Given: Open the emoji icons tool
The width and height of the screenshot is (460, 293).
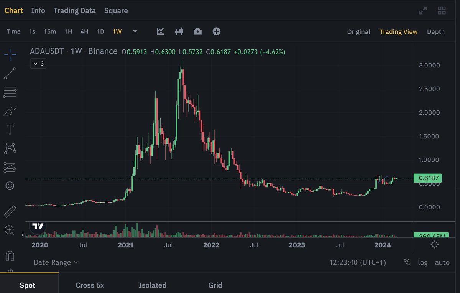Looking at the screenshot, I should pyautogui.click(x=10, y=186).
